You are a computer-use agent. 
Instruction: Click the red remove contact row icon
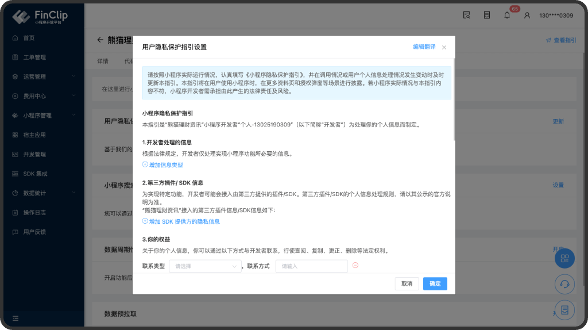click(355, 266)
